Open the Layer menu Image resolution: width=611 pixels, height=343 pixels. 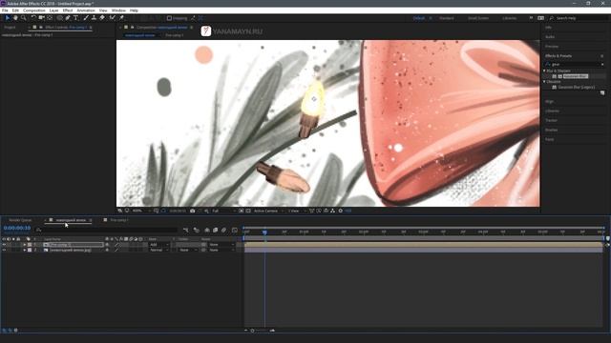point(54,10)
